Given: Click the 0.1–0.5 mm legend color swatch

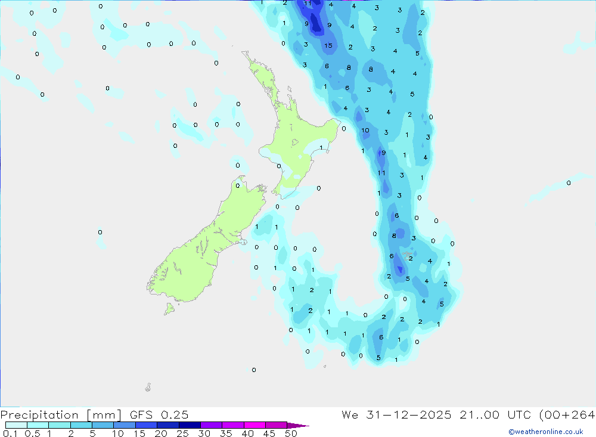Looking at the screenshot, I should tap(16, 425).
